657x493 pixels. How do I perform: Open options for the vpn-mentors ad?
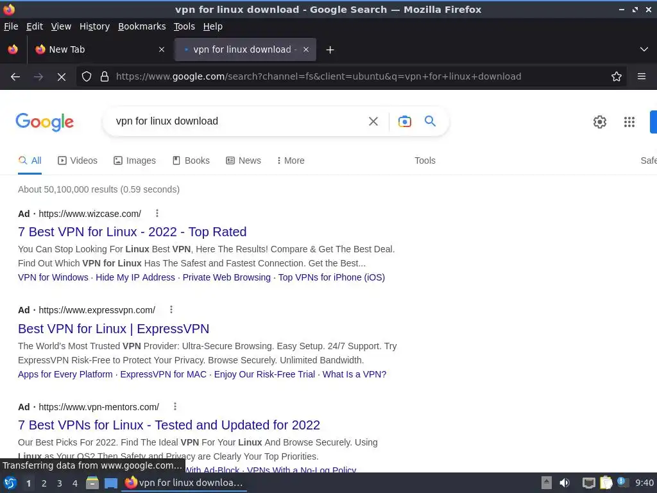[x=175, y=406]
